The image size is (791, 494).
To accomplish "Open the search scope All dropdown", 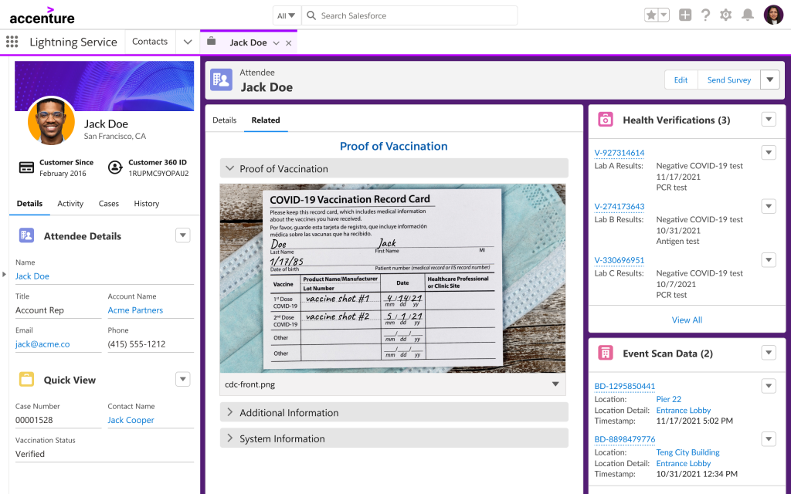I will coord(286,15).
